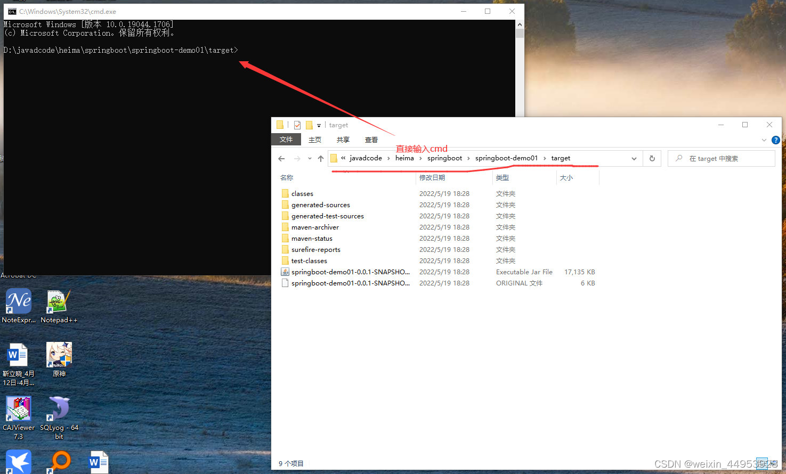Select maven-archiver folder icon
This screenshot has width=786, height=474.
285,227
